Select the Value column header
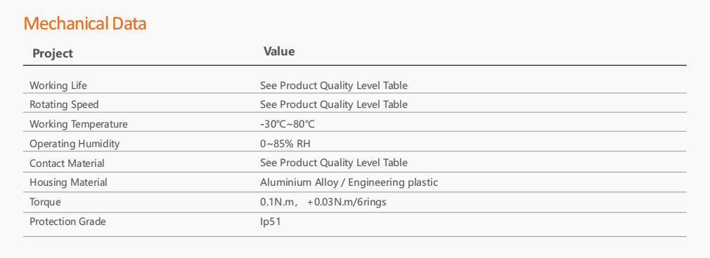 click(279, 51)
